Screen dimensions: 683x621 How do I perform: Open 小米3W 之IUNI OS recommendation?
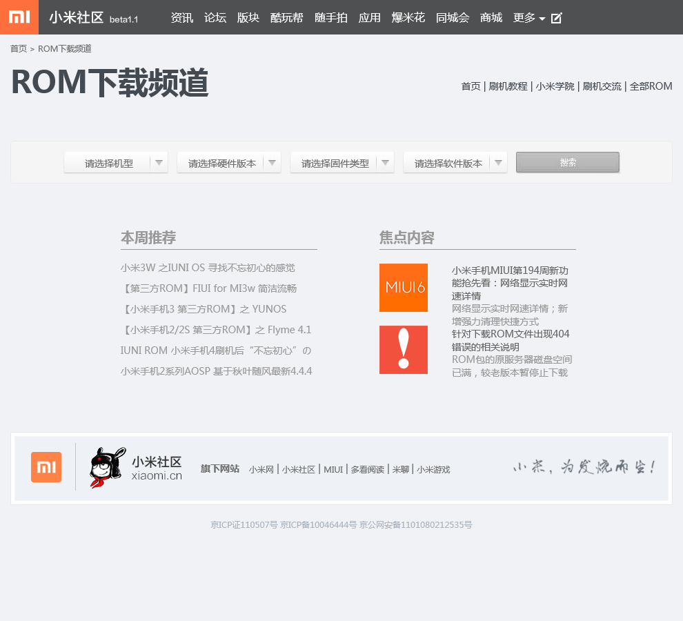click(208, 268)
